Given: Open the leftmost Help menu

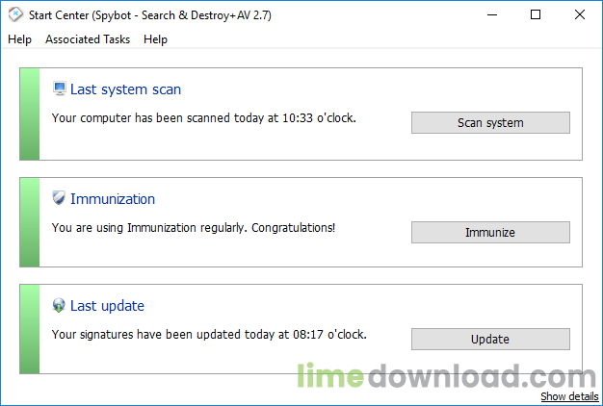Looking at the screenshot, I should pyautogui.click(x=19, y=39).
